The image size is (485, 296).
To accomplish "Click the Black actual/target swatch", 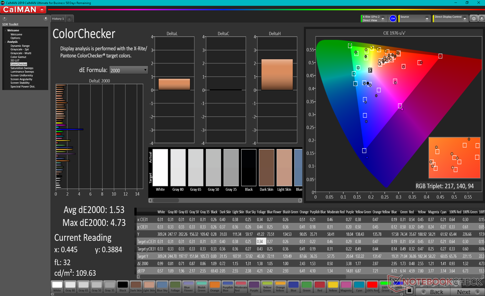I will (249, 167).
